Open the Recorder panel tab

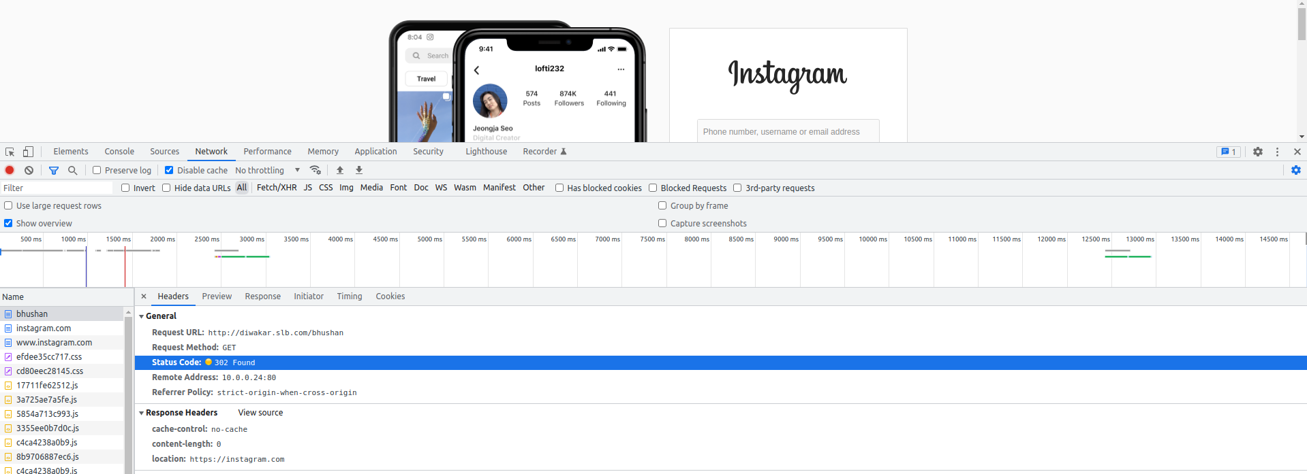tap(544, 152)
